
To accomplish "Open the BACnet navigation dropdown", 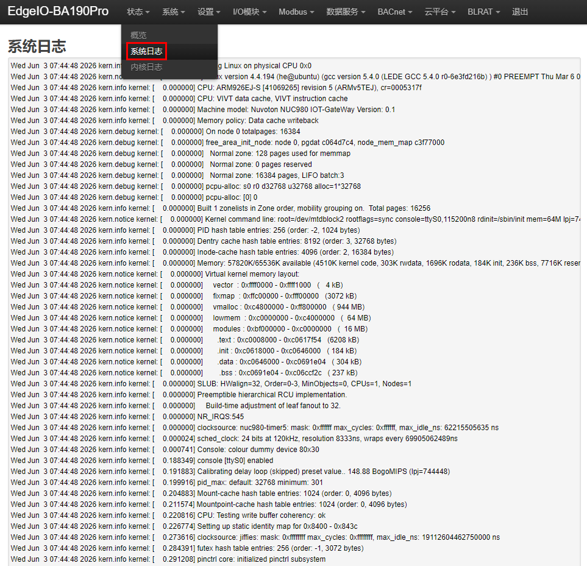I will coord(395,12).
